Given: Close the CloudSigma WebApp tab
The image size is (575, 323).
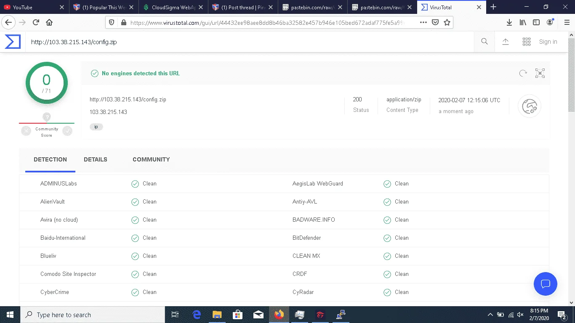Looking at the screenshot, I should (x=202, y=7).
